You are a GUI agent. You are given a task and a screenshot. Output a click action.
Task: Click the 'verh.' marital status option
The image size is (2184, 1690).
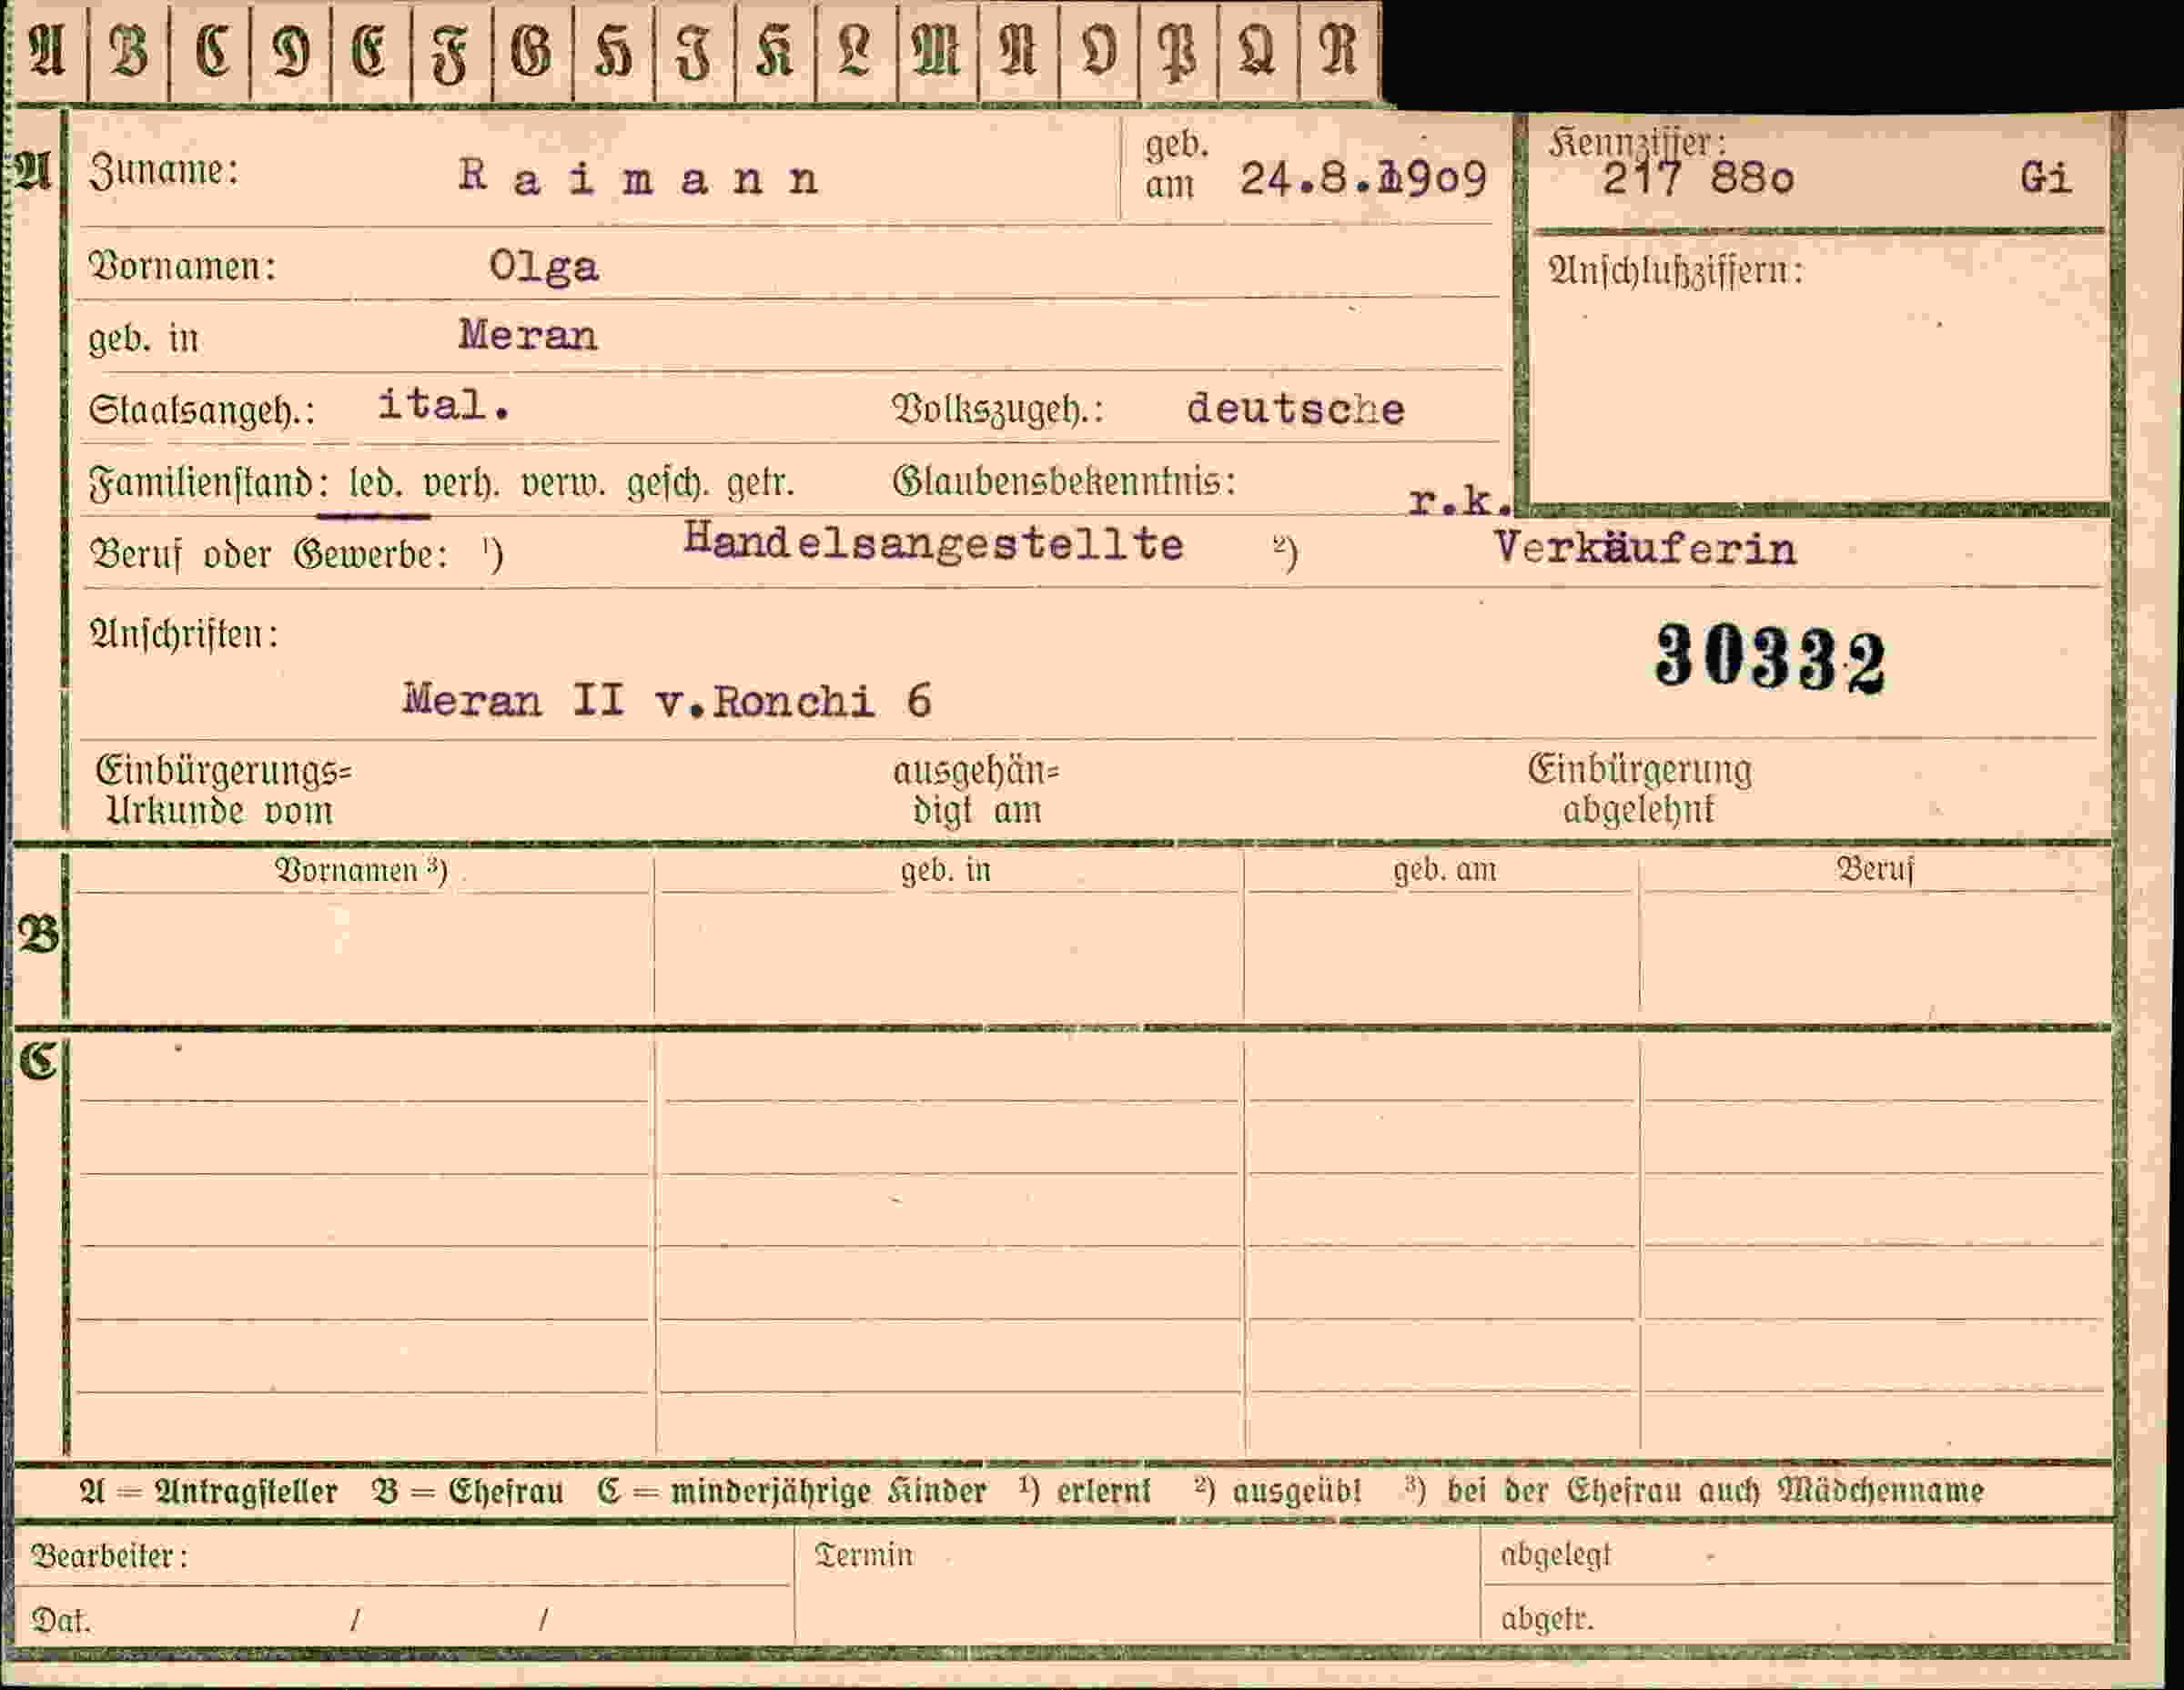461,485
